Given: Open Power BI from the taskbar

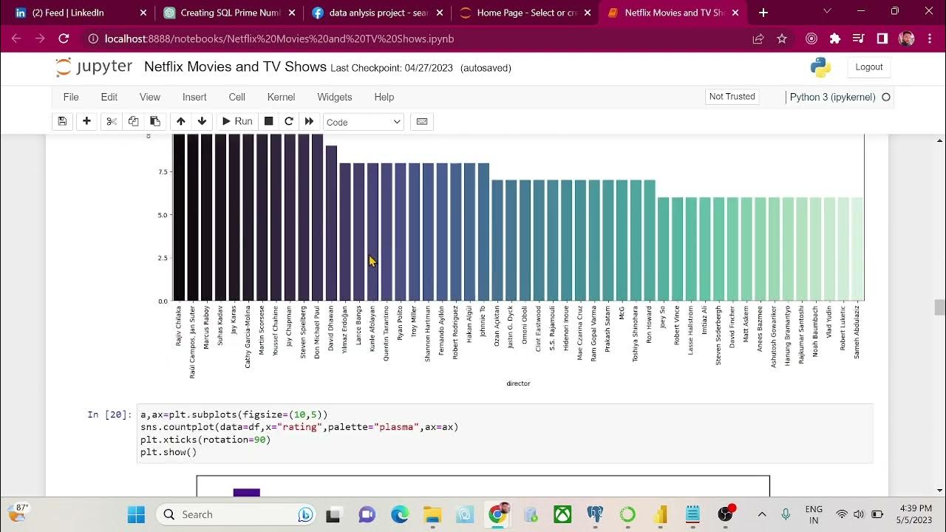Looking at the screenshot, I should point(660,514).
